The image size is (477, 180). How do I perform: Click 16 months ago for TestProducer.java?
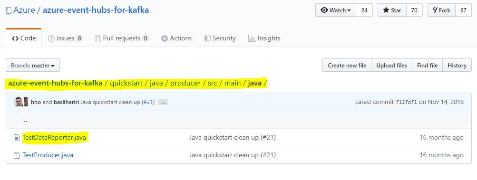441,155
